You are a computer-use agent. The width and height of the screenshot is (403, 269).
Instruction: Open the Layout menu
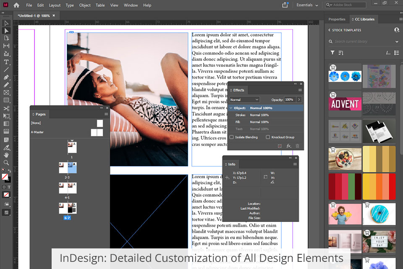[x=55, y=5]
